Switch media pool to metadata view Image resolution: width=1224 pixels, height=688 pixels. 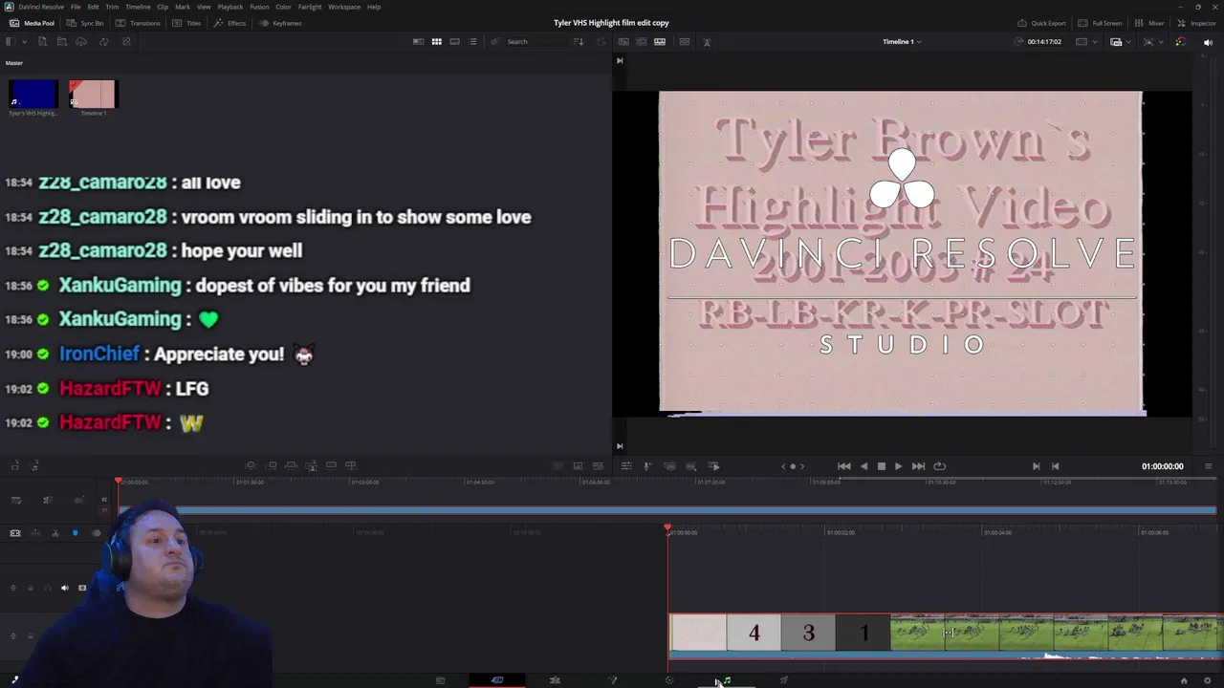coord(418,42)
